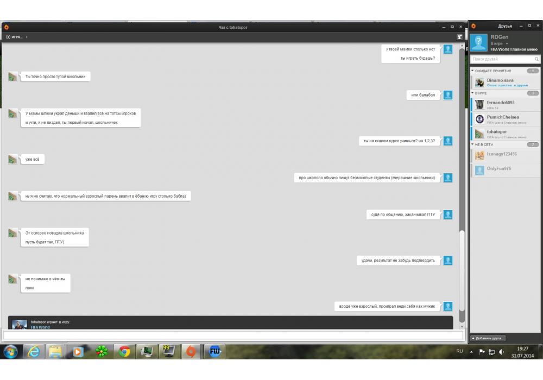Viewport: 543px width, 380px height.
Task: Click Dinamo-sava avatar icon
Action: 479,83
